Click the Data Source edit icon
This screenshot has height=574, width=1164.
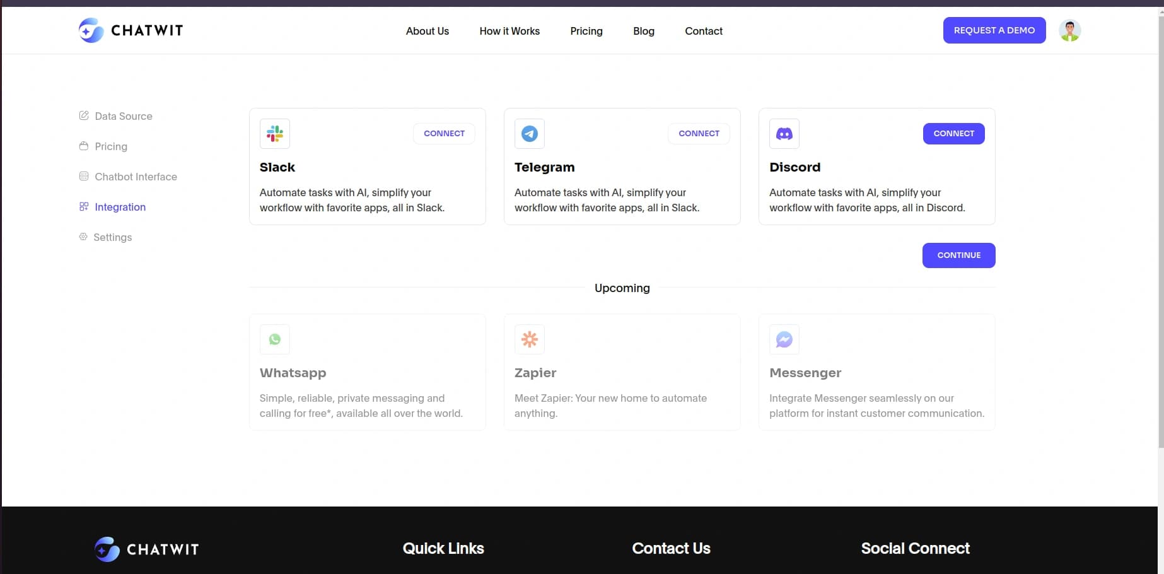tap(84, 115)
